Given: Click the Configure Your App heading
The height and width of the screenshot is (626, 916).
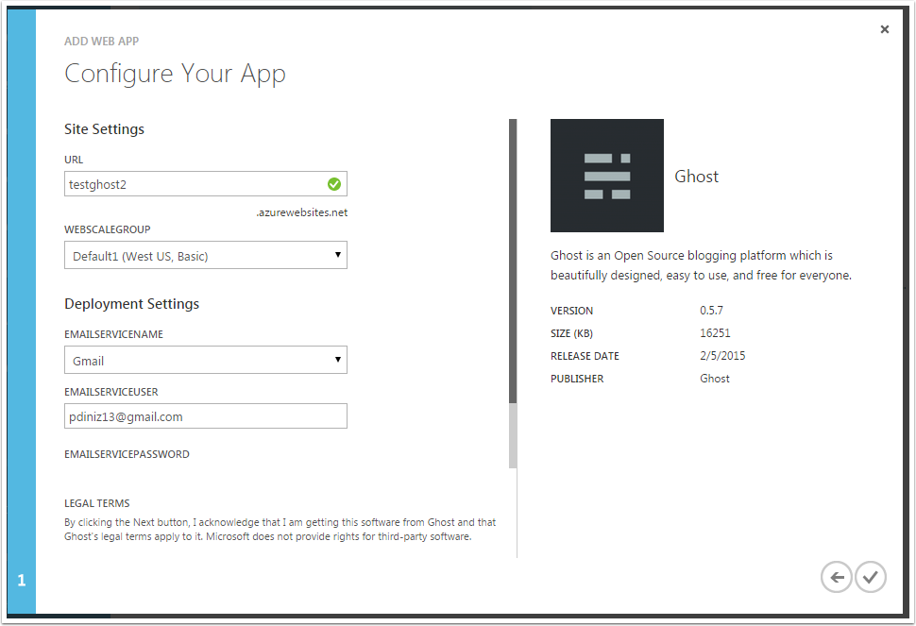Looking at the screenshot, I should (x=175, y=75).
